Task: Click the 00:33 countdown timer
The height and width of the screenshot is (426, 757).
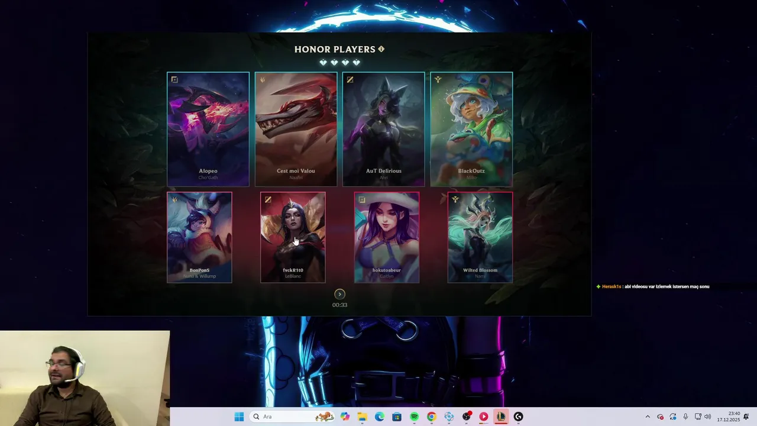Action: click(339, 305)
